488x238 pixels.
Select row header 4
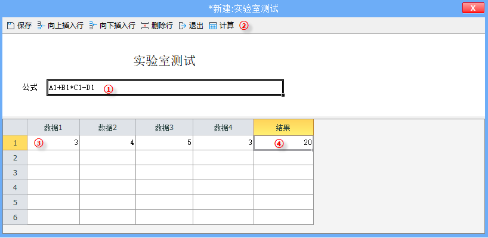15,188
